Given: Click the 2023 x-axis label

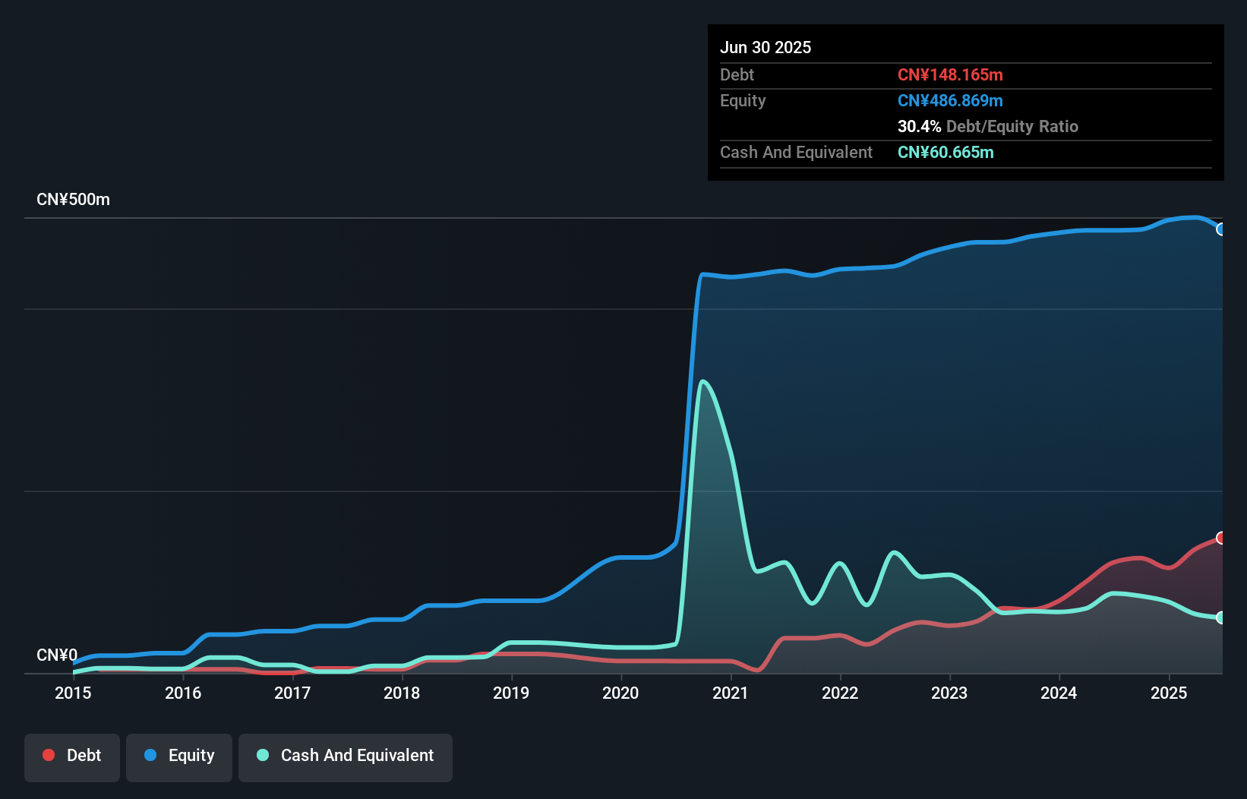Looking at the screenshot, I should point(949,693).
